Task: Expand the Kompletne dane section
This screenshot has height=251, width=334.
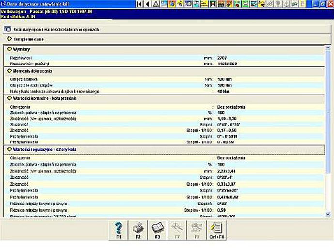Action: (x=167, y=39)
